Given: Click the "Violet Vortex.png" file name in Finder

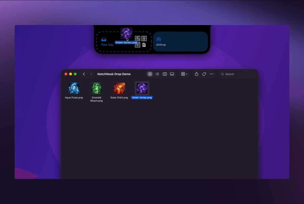Looking at the screenshot, I should (x=142, y=98).
